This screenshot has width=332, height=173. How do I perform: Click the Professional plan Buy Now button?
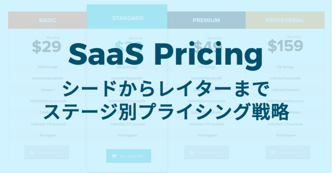[x=288, y=152]
